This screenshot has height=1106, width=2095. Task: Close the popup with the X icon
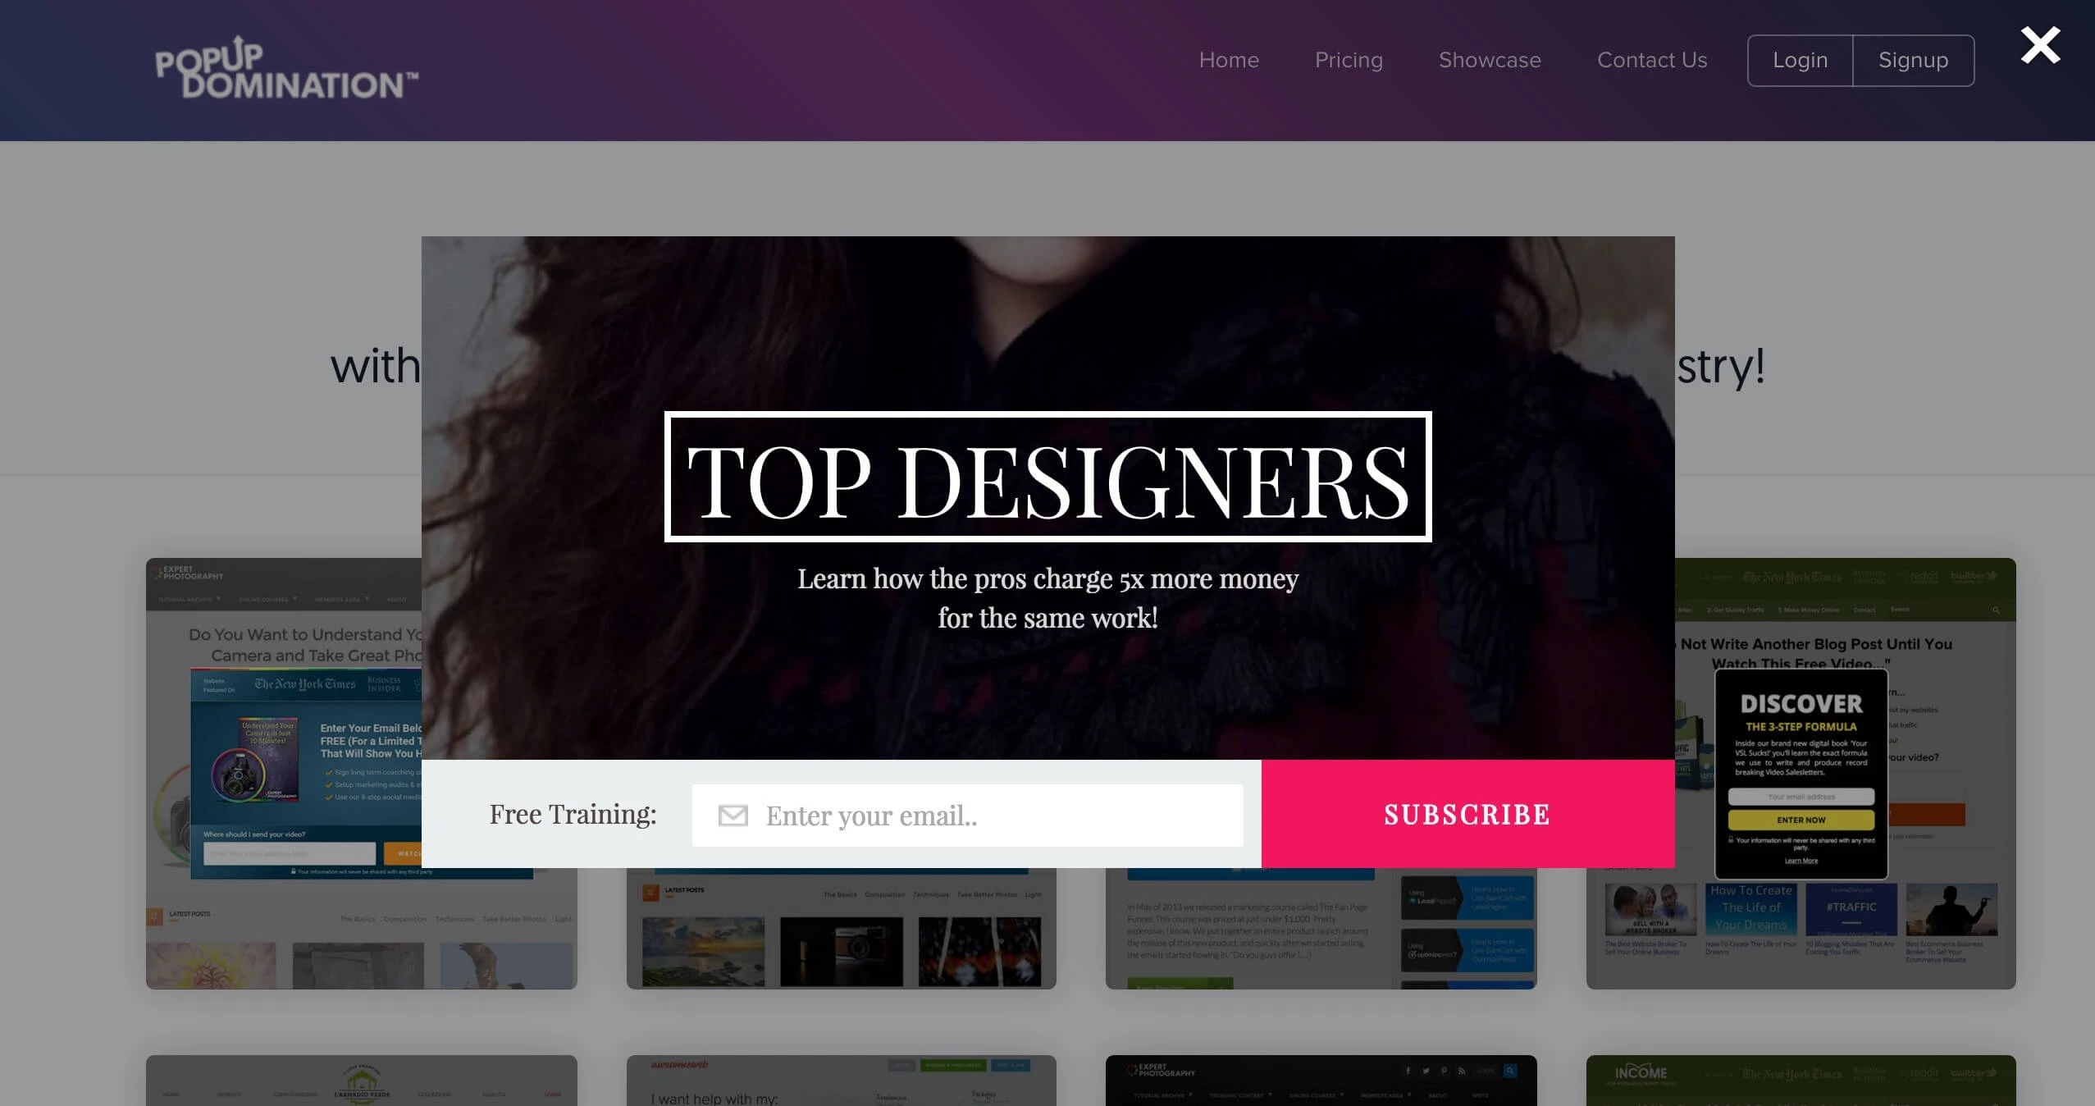[2040, 46]
